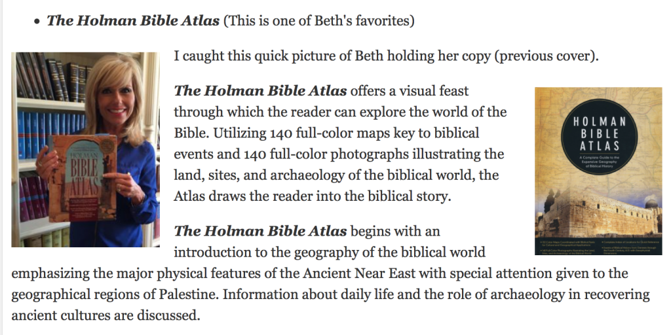Image resolution: width=671 pixels, height=335 pixels.
Task: Click the dark circular title badge on cover
Action: pyautogui.click(x=599, y=137)
